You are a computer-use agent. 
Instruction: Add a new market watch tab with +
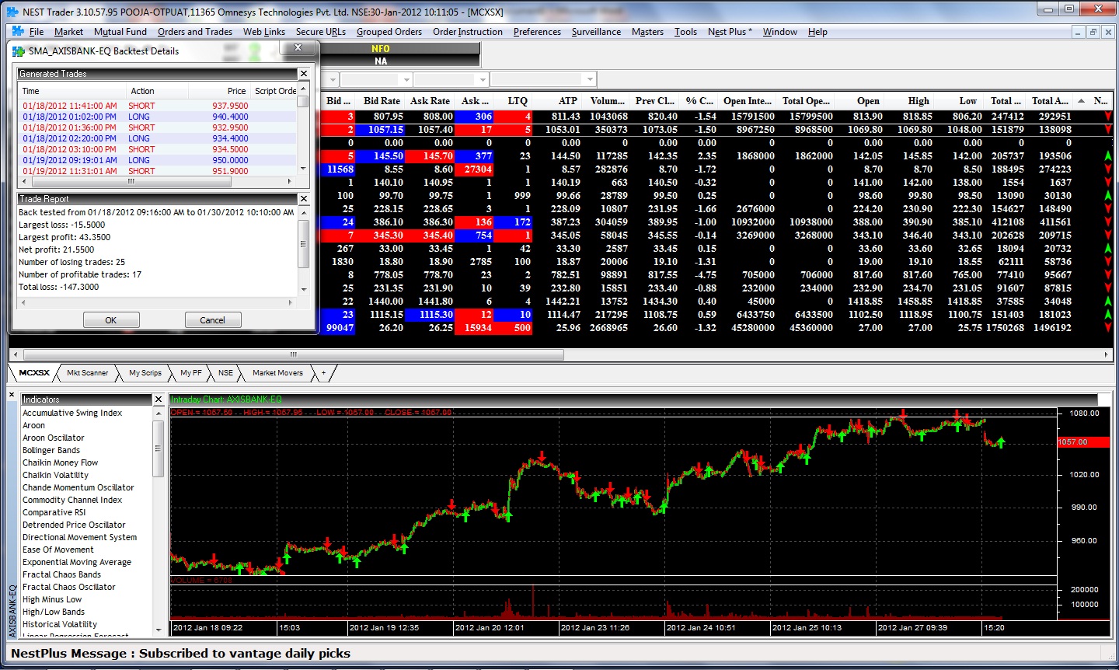point(324,373)
